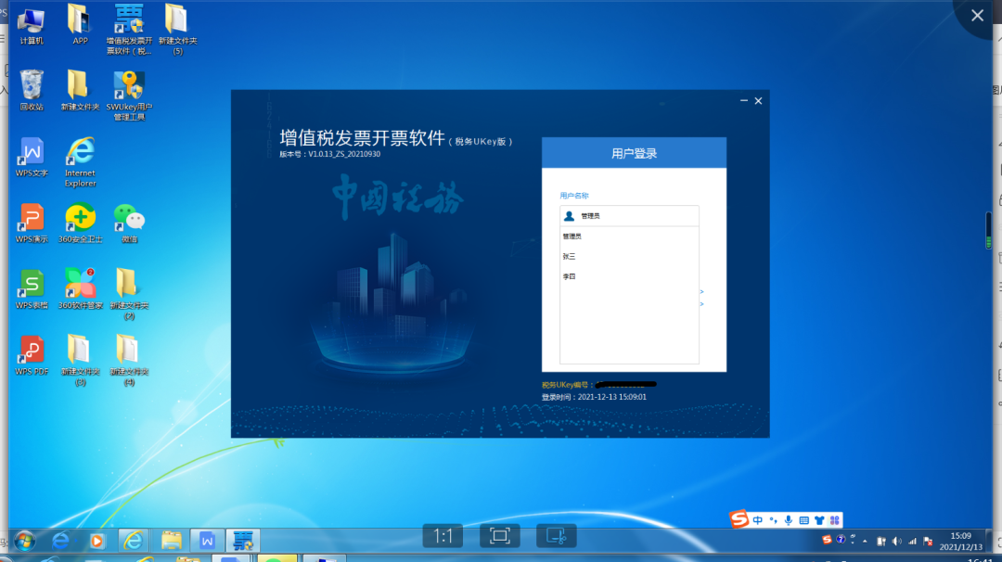Click the 用户登录 header

(634, 153)
